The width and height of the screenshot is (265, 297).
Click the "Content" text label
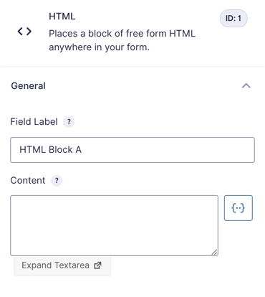coord(28,180)
